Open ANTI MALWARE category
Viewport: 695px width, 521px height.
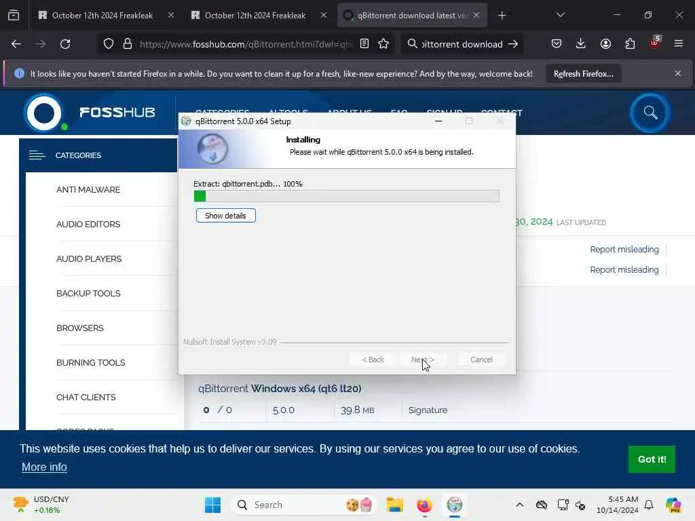tap(88, 190)
